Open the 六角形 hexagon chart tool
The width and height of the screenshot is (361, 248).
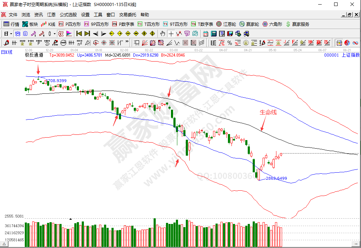click(272, 24)
